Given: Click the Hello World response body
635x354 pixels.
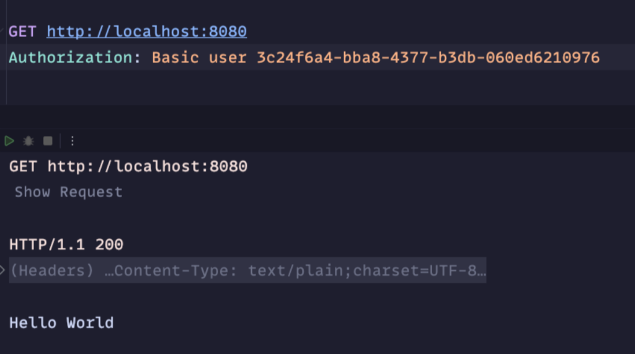Looking at the screenshot, I should point(61,323).
